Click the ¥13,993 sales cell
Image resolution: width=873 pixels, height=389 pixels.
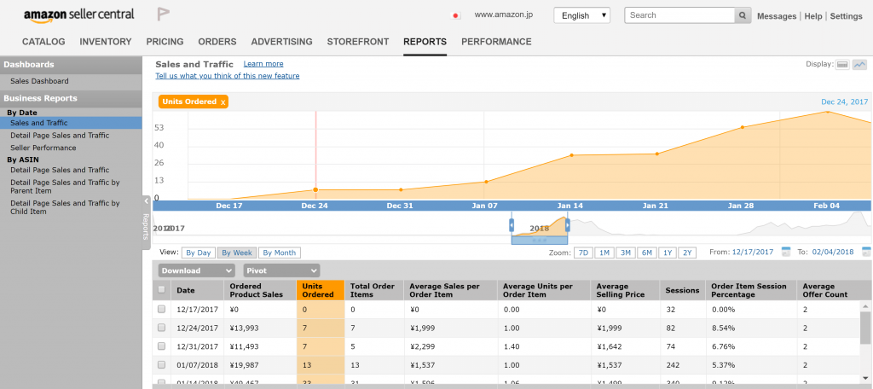[244, 328]
